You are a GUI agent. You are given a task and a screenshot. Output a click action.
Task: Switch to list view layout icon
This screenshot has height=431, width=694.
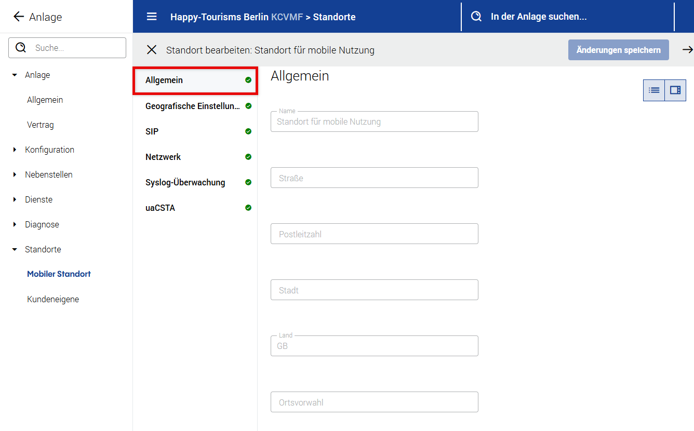(x=654, y=90)
